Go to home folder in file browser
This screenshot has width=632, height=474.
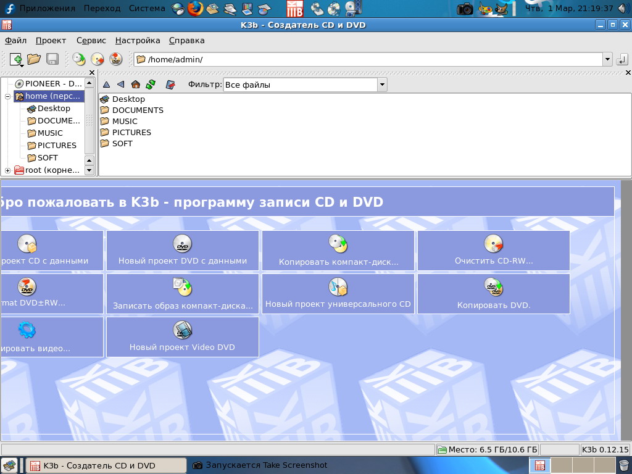coord(135,84)
